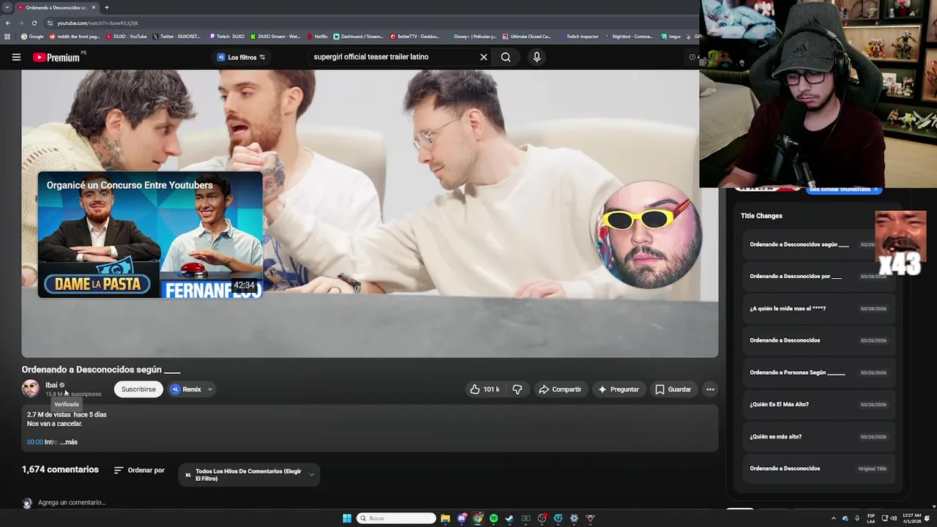
Task: Share the video via Compartir
Action: point(560,389)
